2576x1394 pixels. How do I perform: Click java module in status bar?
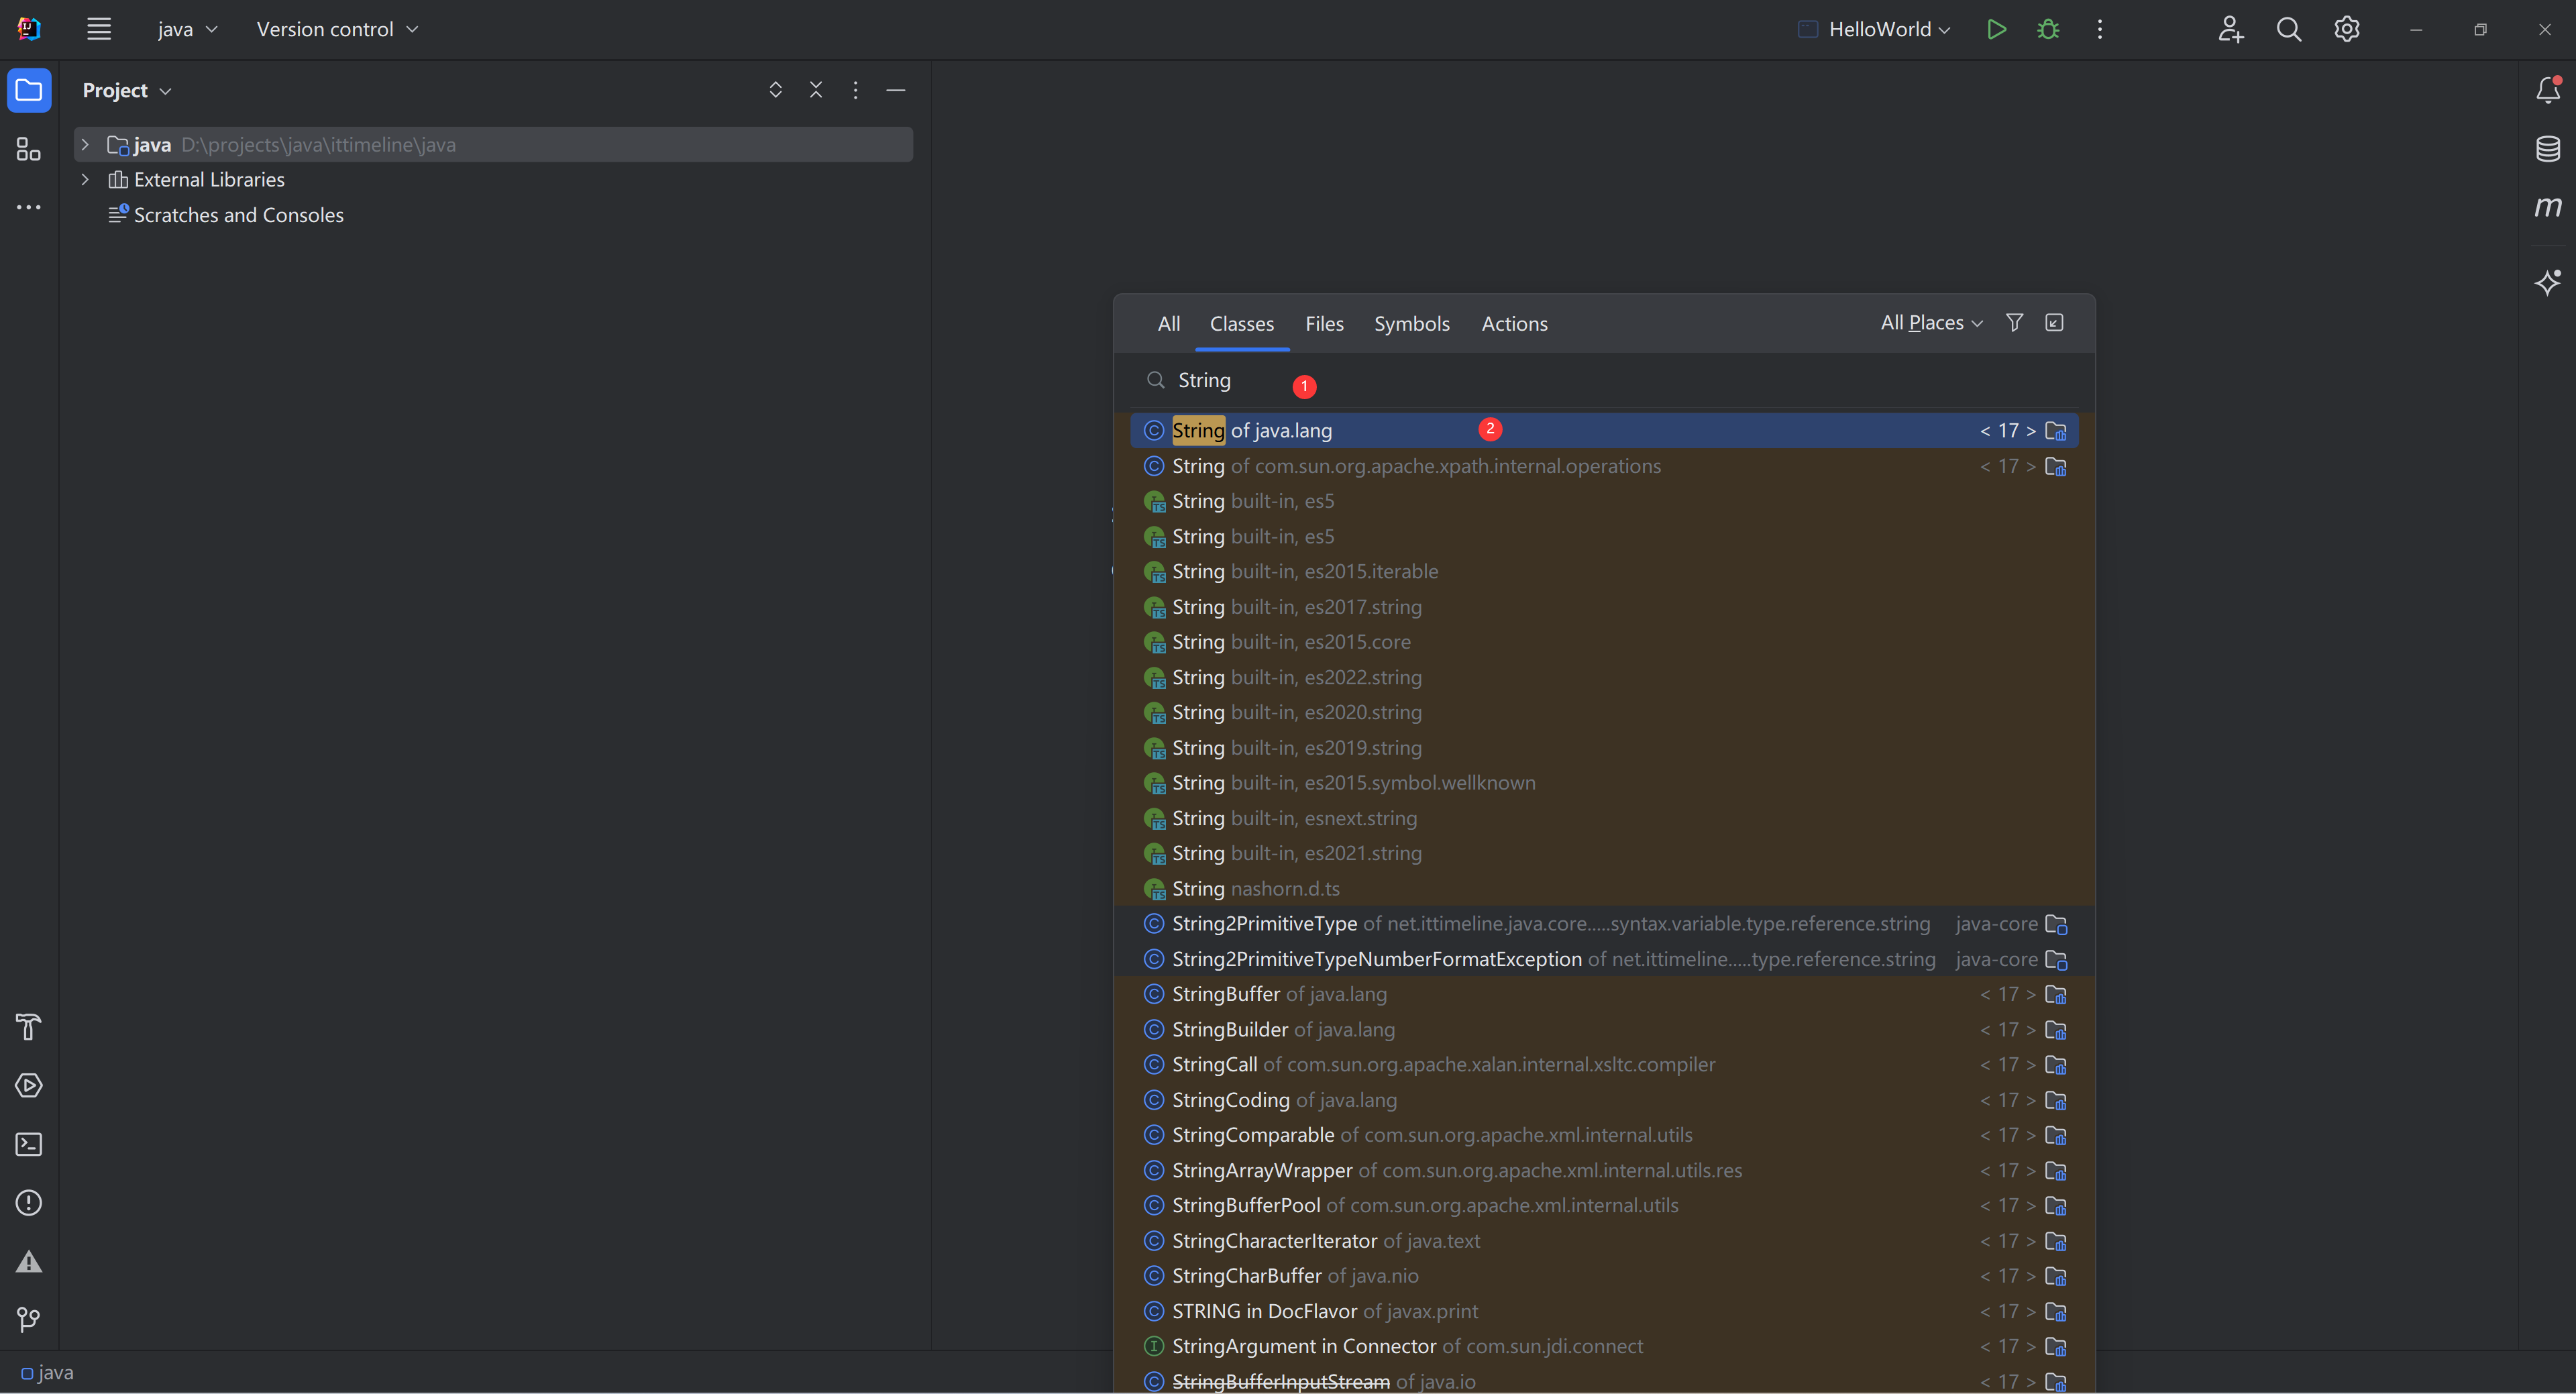[47, 1373]
